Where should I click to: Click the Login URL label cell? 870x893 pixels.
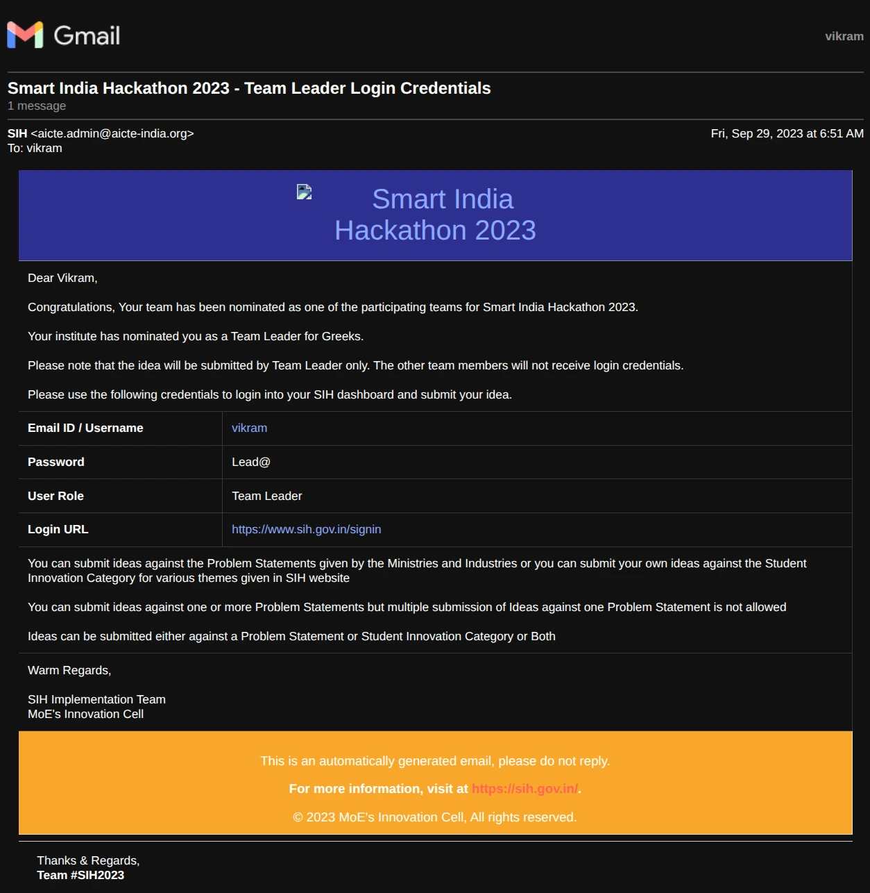[x=58, y=529]
